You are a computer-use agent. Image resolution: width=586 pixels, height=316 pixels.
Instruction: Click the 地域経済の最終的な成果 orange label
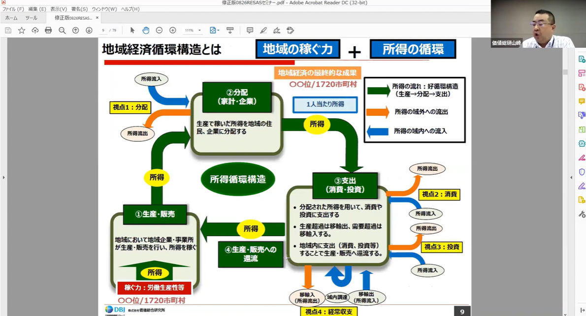point(317,73)
